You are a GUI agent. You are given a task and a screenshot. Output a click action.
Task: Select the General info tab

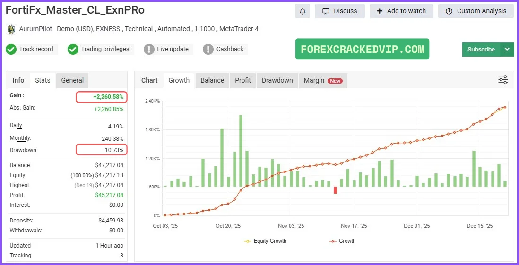pyautogui.click(x=72, y=80)
